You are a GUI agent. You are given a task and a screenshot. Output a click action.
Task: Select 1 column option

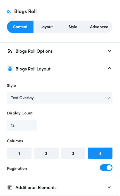click(x=19, y=153)
